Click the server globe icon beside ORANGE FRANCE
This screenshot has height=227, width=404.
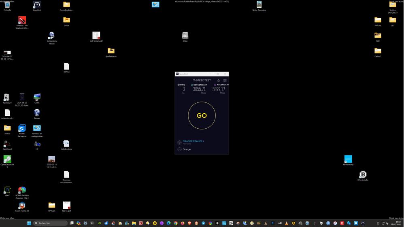pos(179,142)
